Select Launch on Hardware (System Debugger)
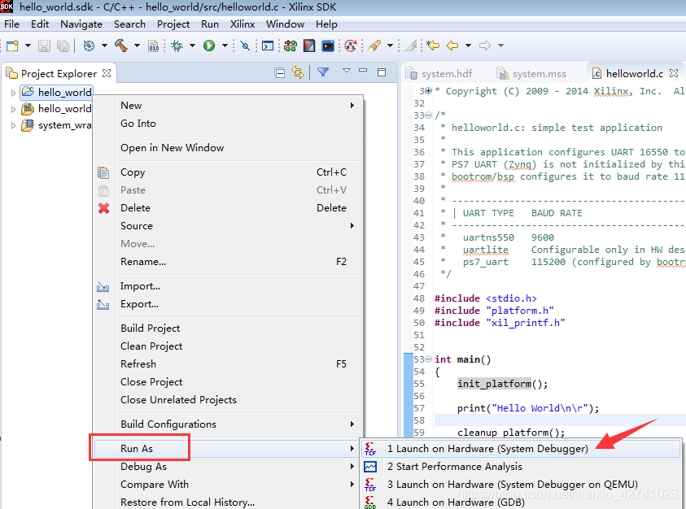Screen dimensions: 686x509 [x=521, y=449]
